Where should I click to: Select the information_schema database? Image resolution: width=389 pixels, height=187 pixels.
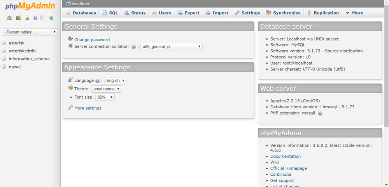click(29, 59)
